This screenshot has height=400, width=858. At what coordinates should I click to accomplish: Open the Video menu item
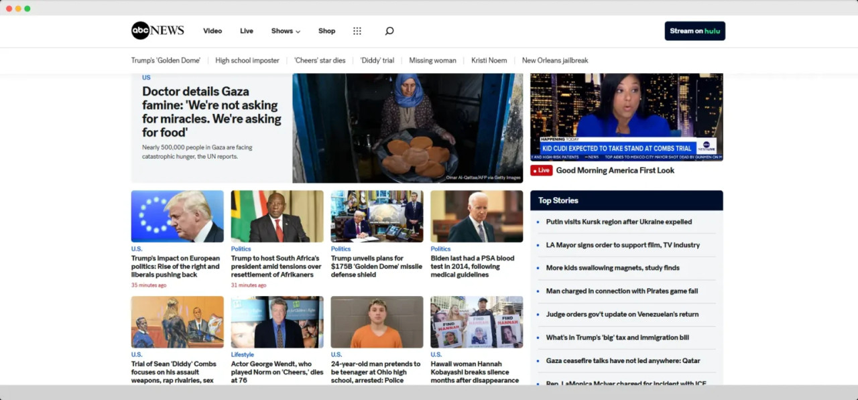pos(212,31)
